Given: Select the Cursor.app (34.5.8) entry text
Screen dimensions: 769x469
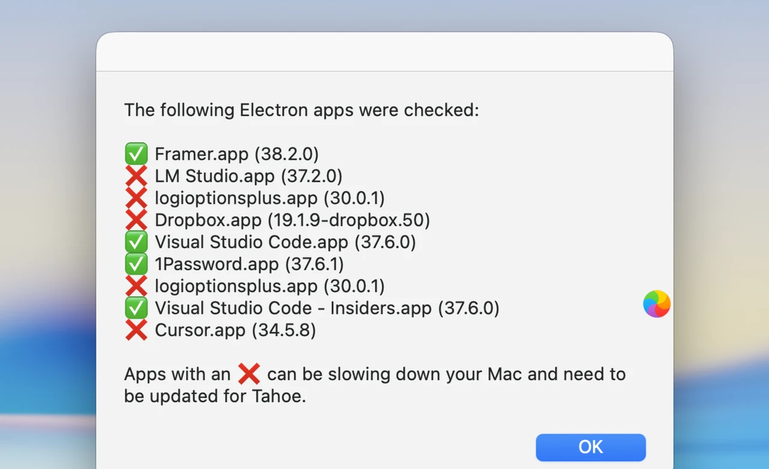Looking at the screenshot, I should tap(235, 330).
